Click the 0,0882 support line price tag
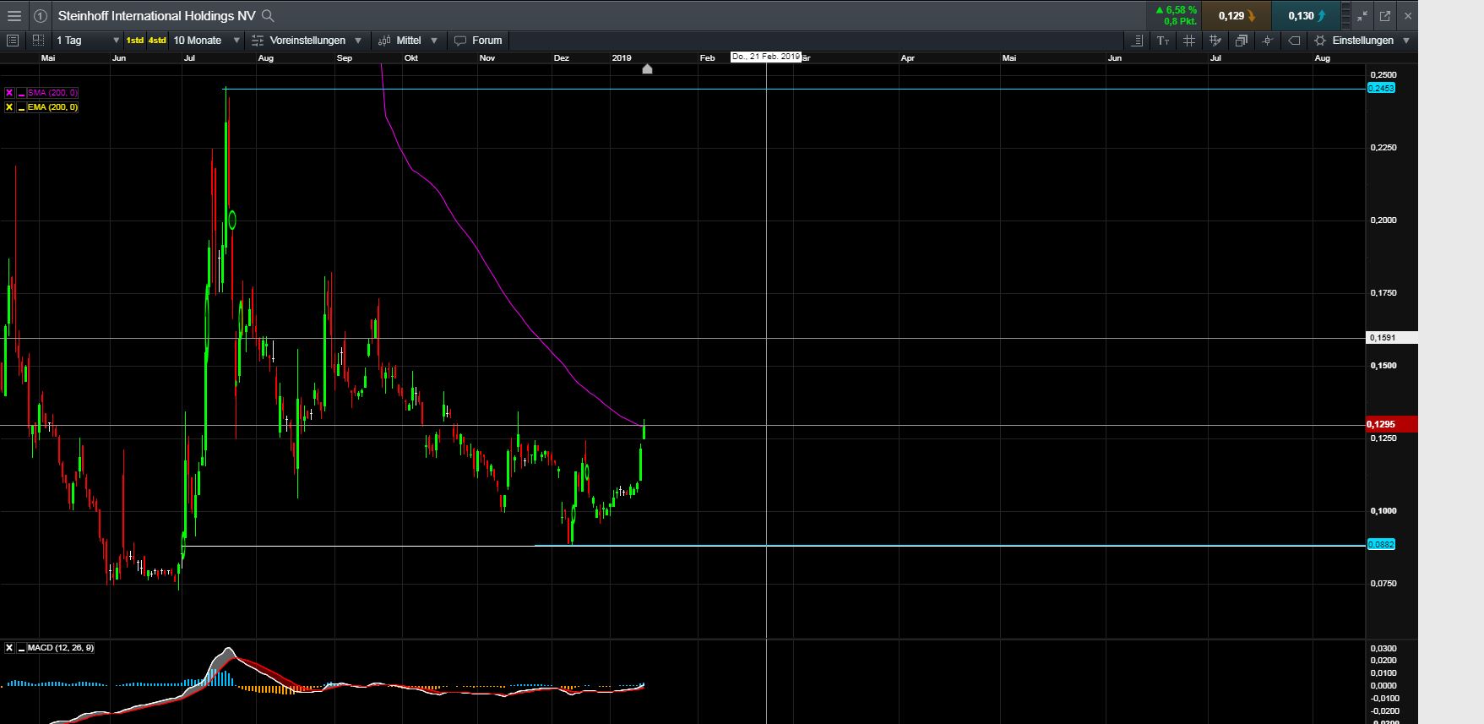The image size is (1484, 724). [1381, 545]
